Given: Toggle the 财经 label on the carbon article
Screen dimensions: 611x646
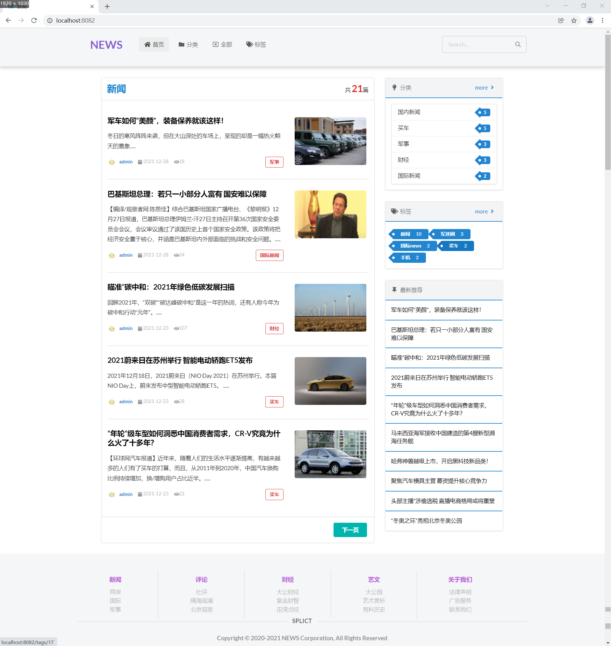Looking at the screenshot, I should point(274,328).
